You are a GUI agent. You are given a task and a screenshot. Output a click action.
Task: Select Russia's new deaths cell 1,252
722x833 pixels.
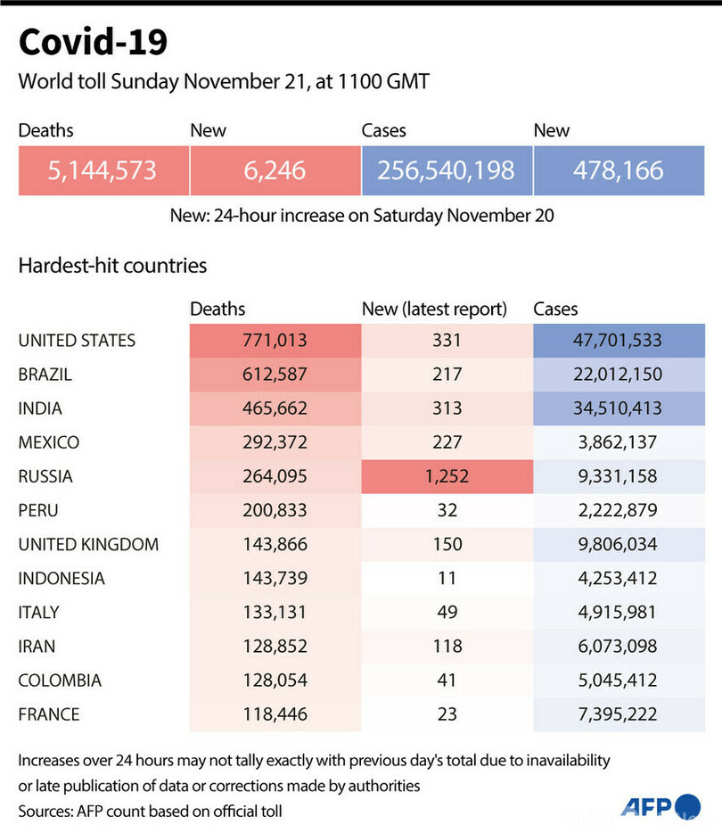[x=447, y=476]
